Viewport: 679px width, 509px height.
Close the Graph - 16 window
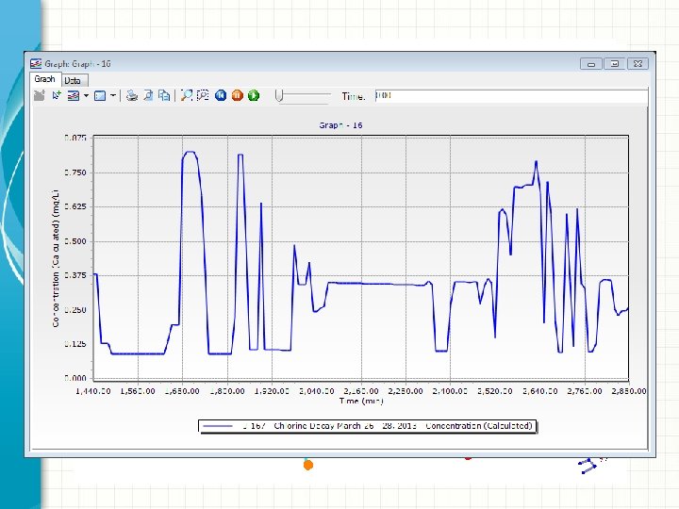coord(638,64)
